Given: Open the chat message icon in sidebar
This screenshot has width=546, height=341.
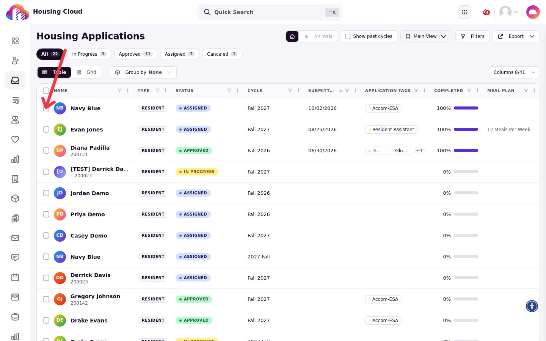Looking at the screenshot, I should (15, 258).
